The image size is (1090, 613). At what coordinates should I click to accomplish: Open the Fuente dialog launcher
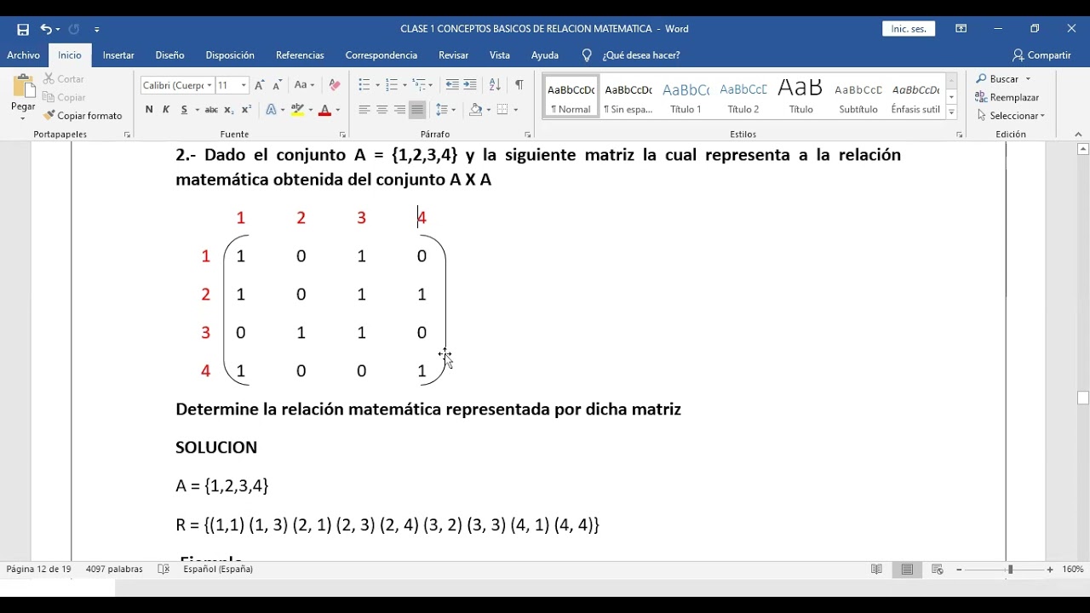[x=343, y=135]
